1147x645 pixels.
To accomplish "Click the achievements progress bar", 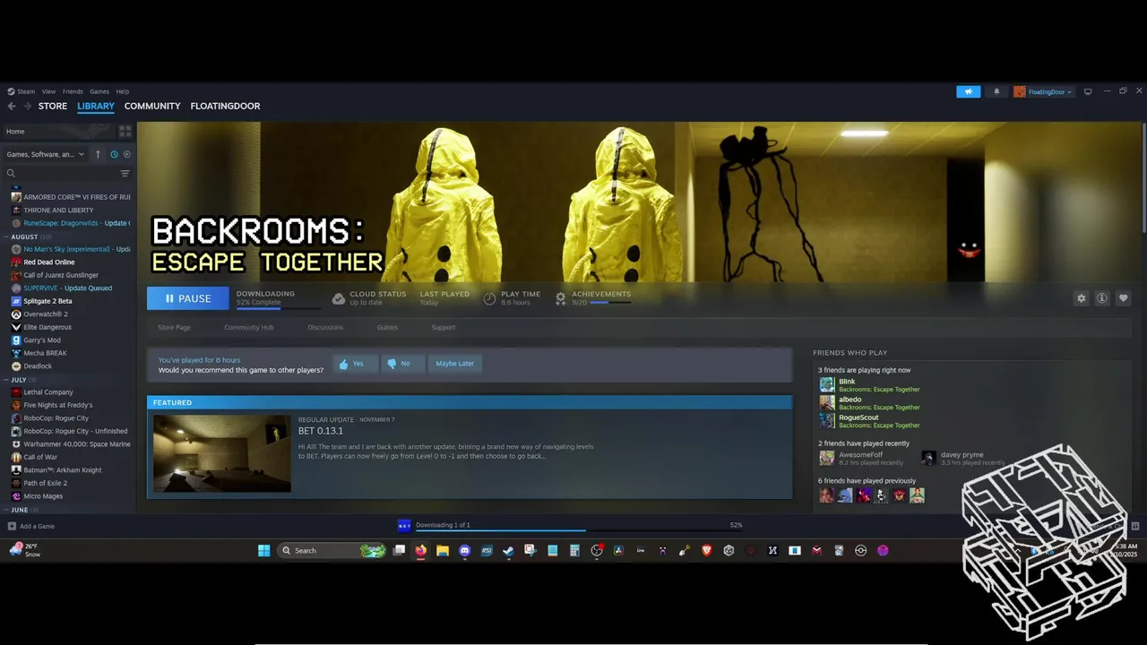I will click(610, 303).
